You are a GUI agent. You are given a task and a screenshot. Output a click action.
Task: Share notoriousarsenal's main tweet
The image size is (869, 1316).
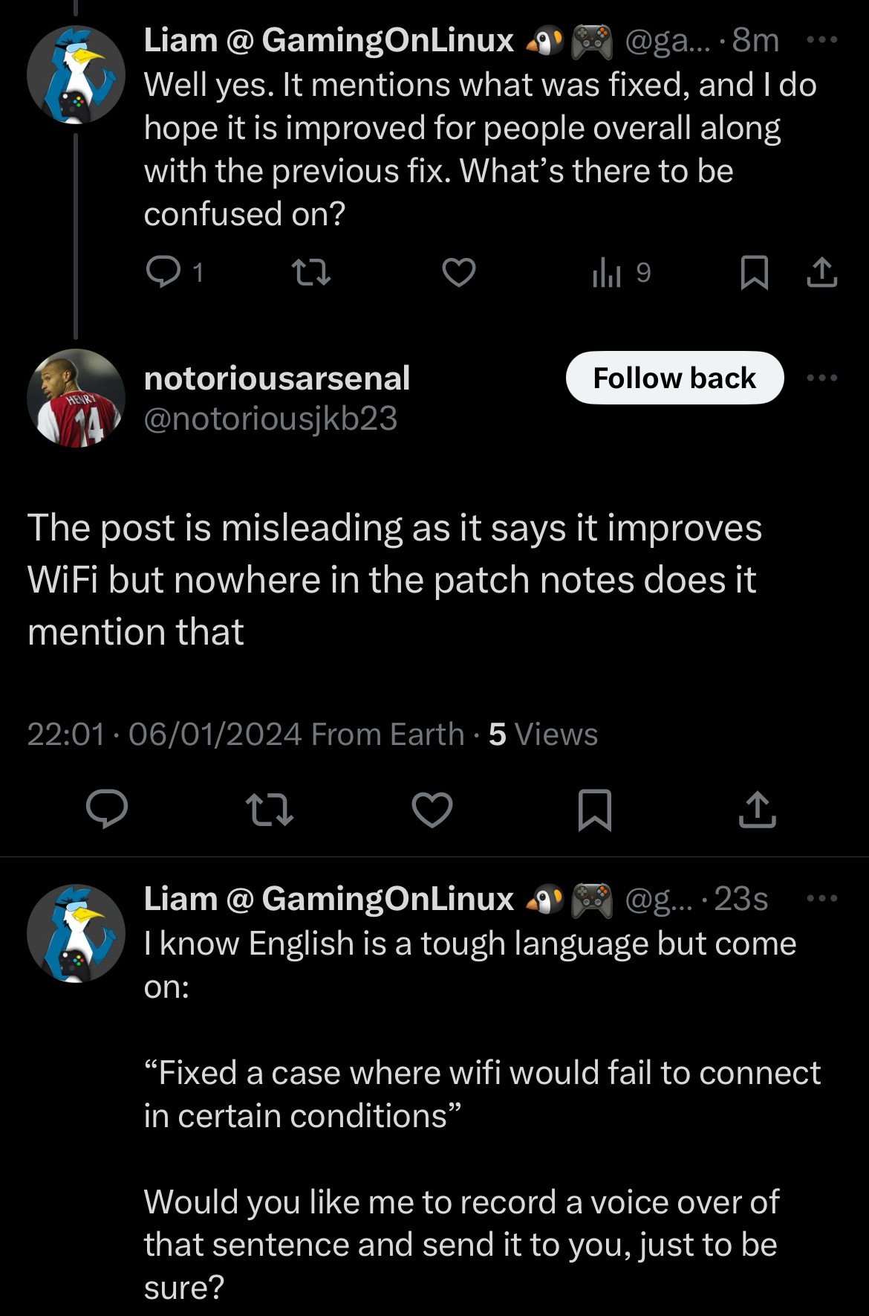tap(757, 809)
